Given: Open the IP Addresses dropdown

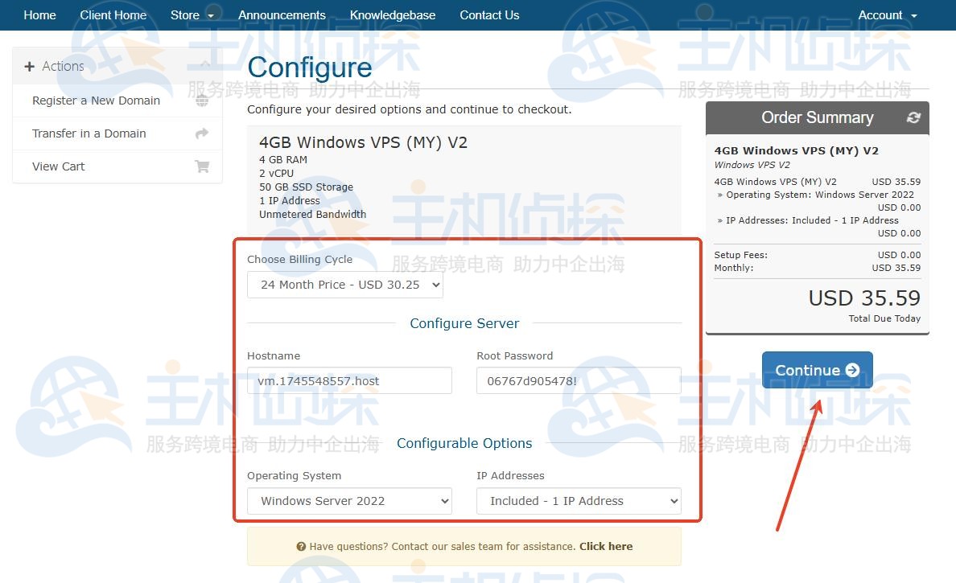Looking at the screenshot, I should click(x=579, y=501).
